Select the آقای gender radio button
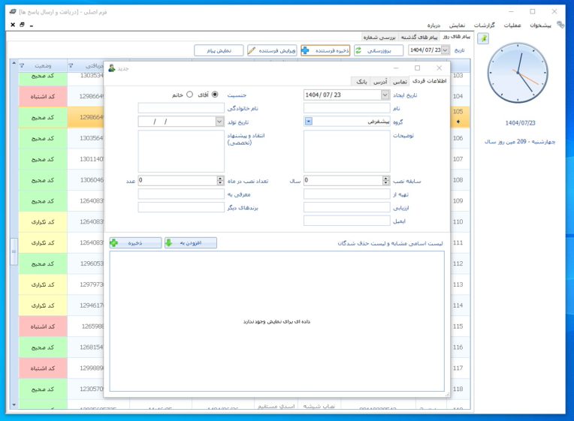The height and width of the screenshot is (421, 574). click(215, 95)
